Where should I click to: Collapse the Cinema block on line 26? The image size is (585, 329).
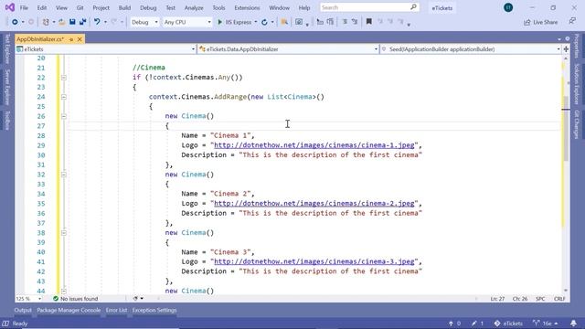point(64,116)
